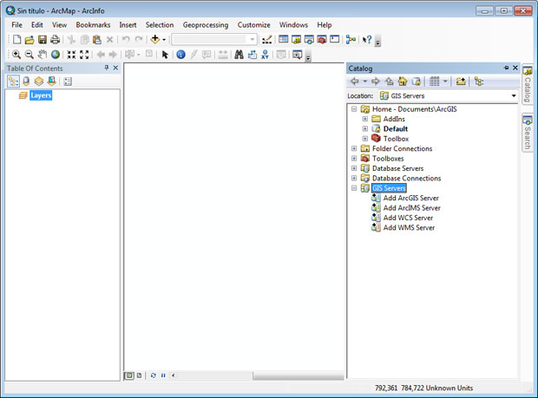Collapse the GIS Servers node

tap(354, 188)
